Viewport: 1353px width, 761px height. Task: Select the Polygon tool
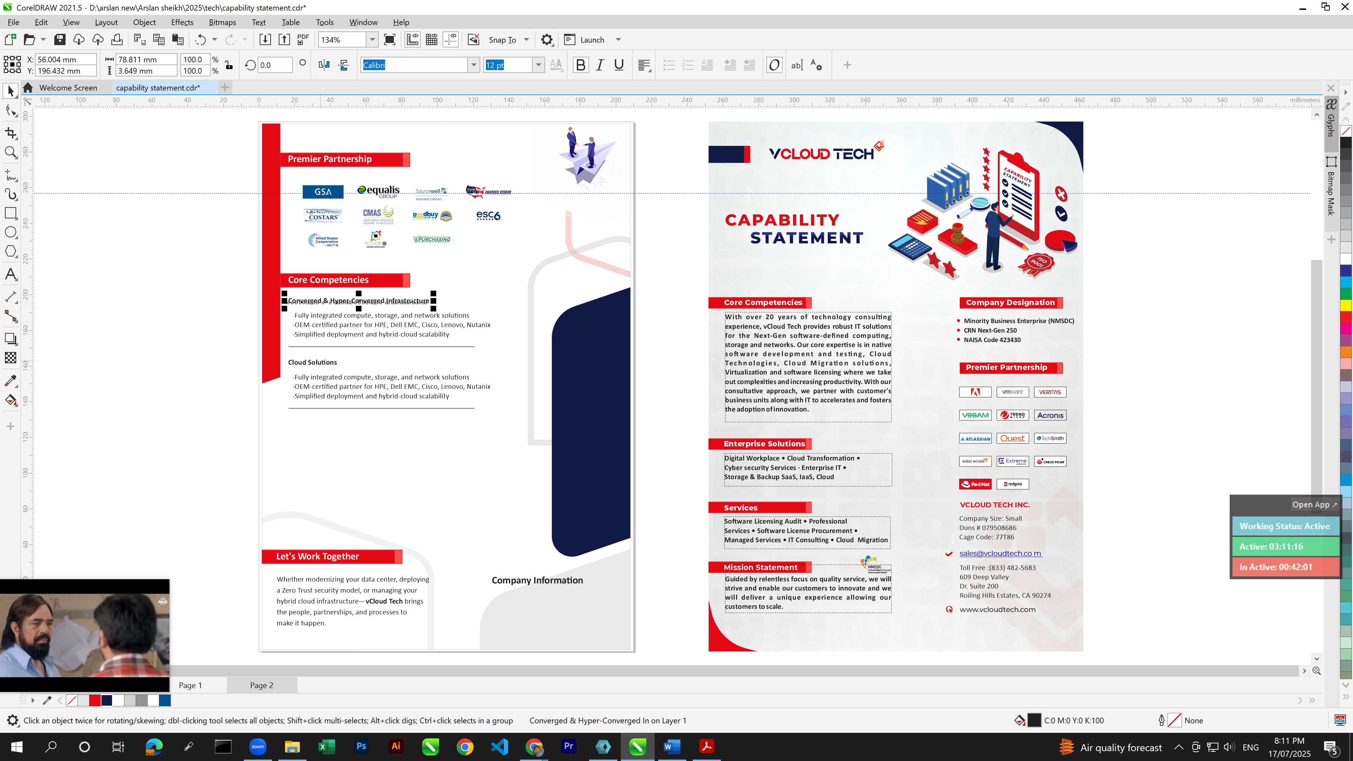click(11, 251)
